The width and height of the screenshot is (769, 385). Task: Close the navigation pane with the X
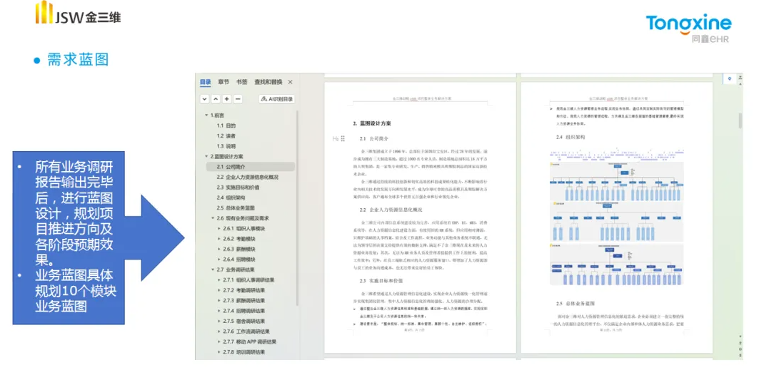pos(290,82)
